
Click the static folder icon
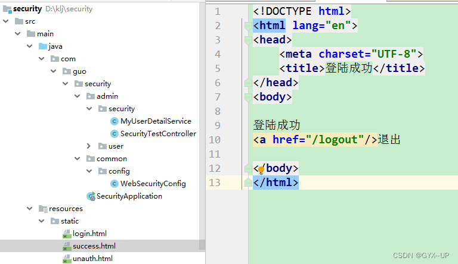pos(55,221)
